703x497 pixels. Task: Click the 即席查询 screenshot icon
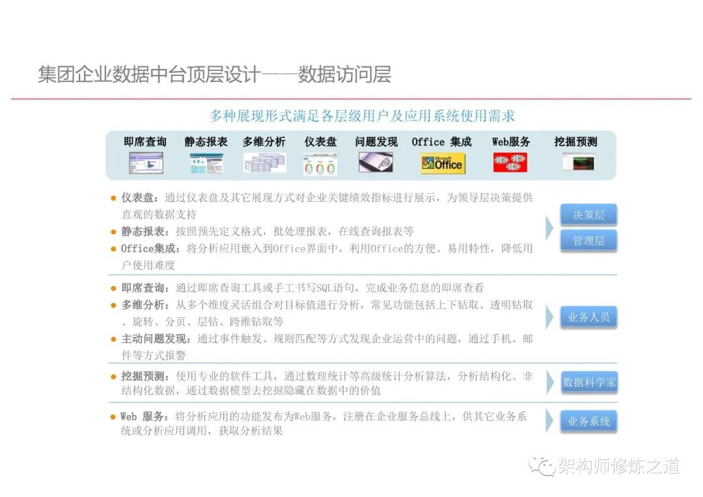[146, 163]
